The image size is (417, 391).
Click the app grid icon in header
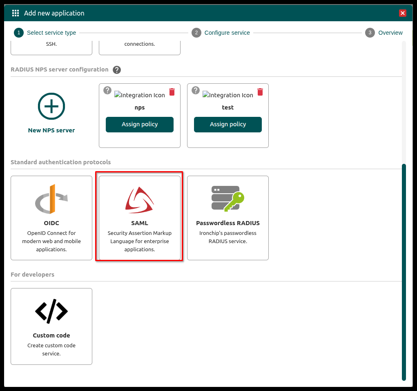(16, 13)
